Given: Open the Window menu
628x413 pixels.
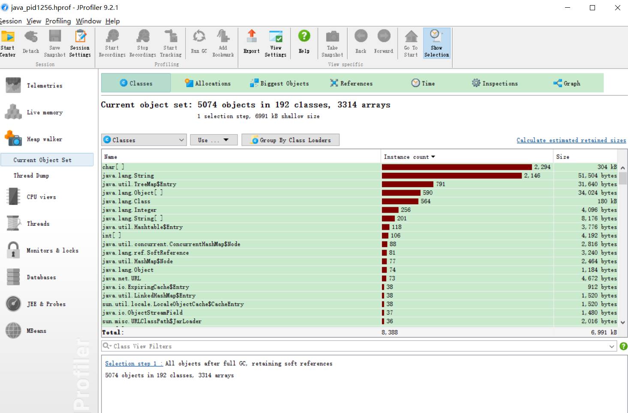Looking at the screenshot, I should tap(89, 21).
